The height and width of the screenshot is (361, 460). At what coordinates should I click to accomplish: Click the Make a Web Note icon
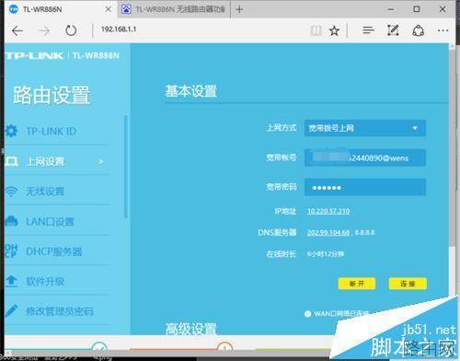tap(393, 30)
